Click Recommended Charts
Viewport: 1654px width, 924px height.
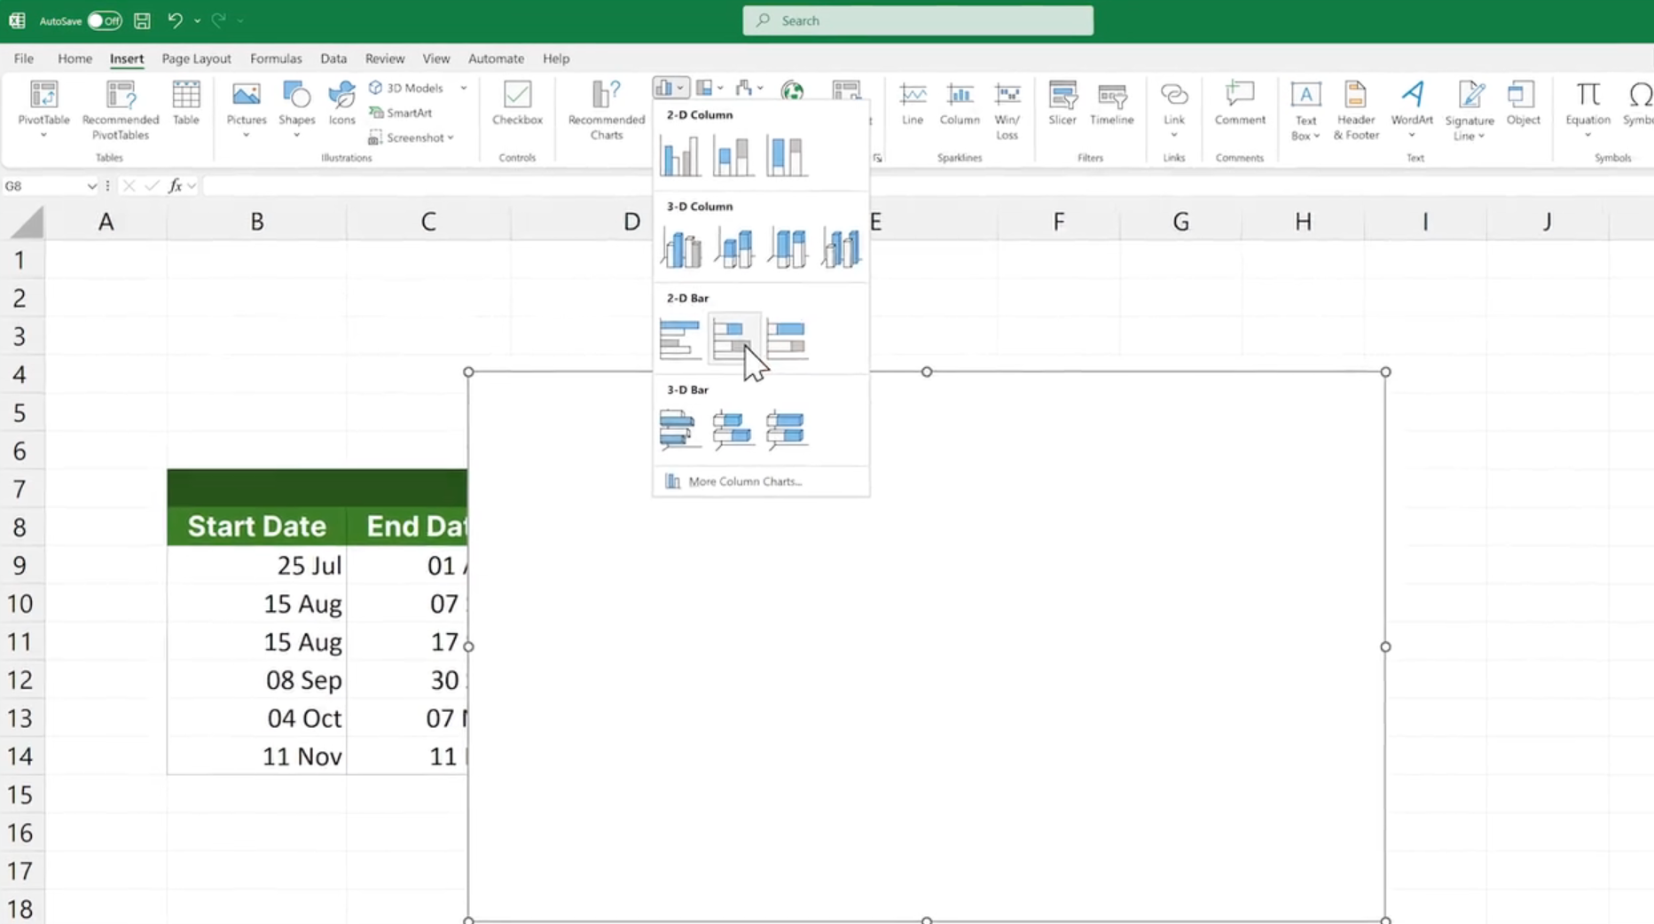tap(607, 110)
